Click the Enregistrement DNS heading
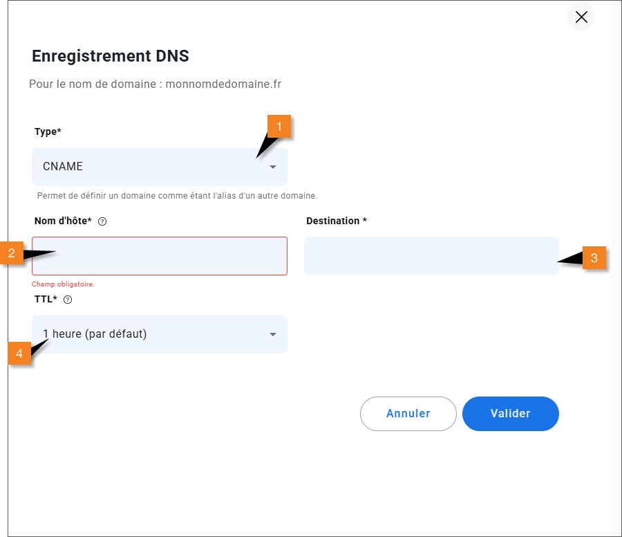This screenshot has height=537, width=622. 111,56
